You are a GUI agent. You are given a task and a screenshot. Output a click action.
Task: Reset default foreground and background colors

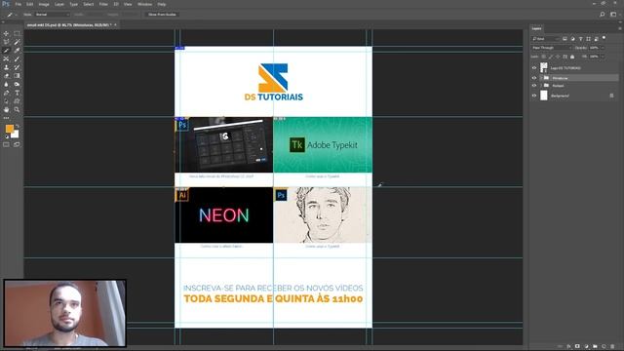point(7,136)
